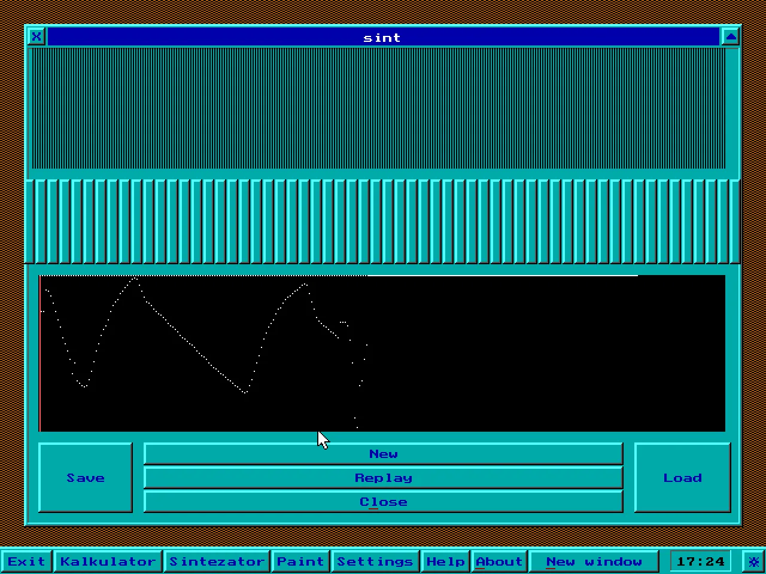Image resolution: width=766 pixels, height=574 pixels.
Task: Click the 17:24 clock display
Action: pos(700,561)
